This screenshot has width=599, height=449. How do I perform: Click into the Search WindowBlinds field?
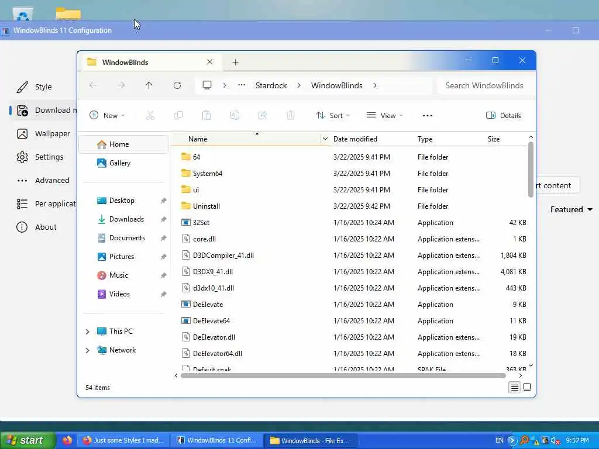pyautogui.click(x=484, y=85)
